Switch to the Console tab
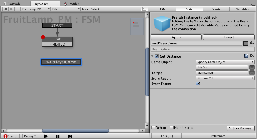This screenshot has height=139, width=257. coord(12,4)
